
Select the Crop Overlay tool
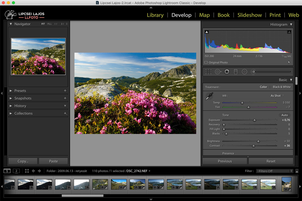tap(208, 72)
